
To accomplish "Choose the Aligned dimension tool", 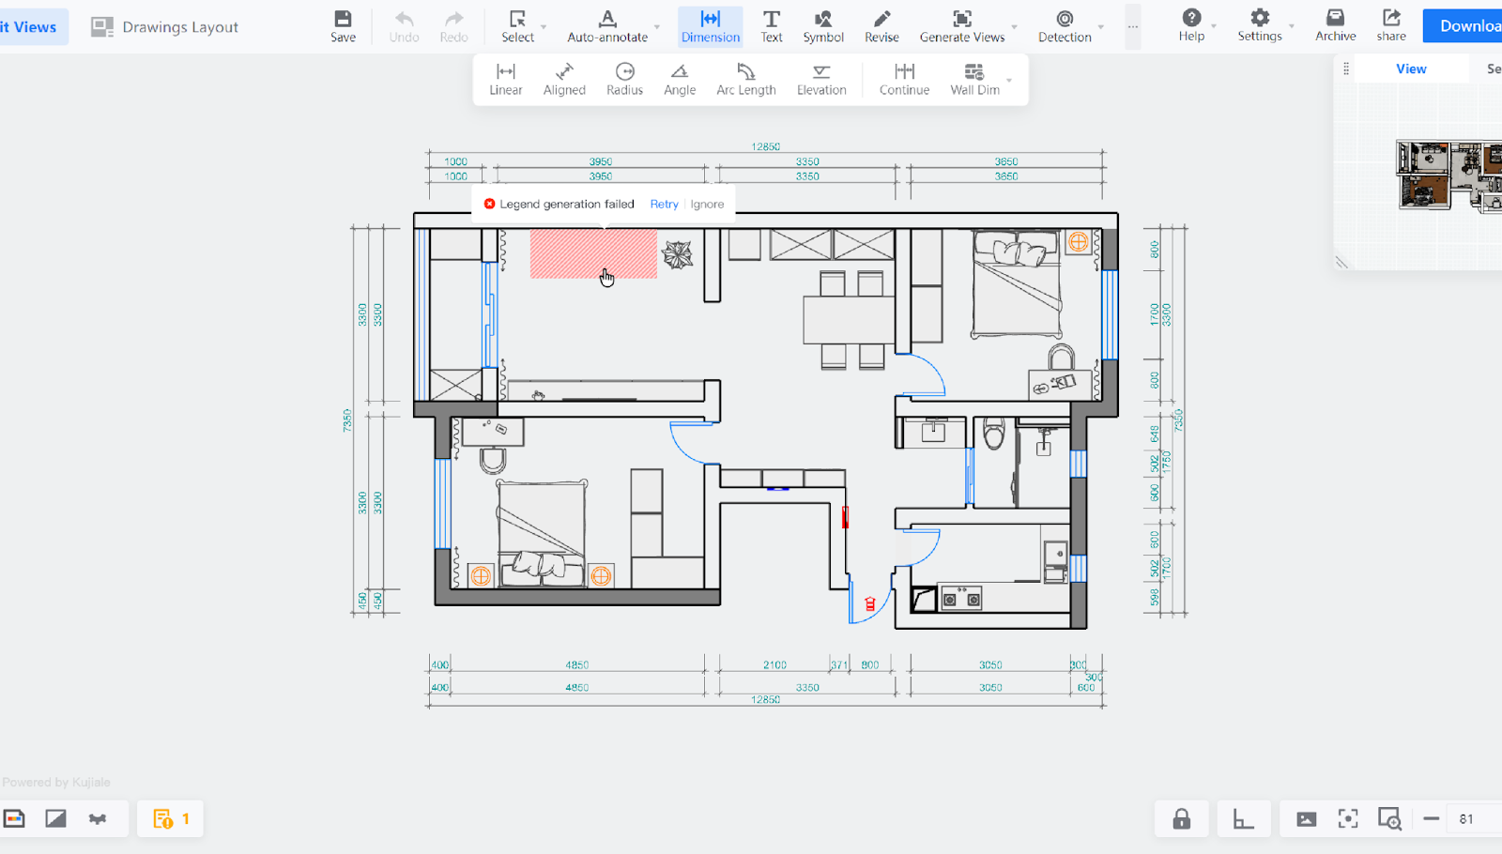I will (564, 79).
